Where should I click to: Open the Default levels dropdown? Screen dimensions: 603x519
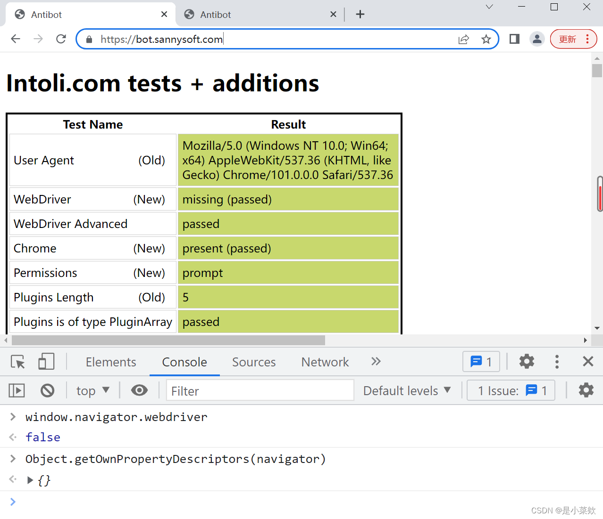pos(407,391)
